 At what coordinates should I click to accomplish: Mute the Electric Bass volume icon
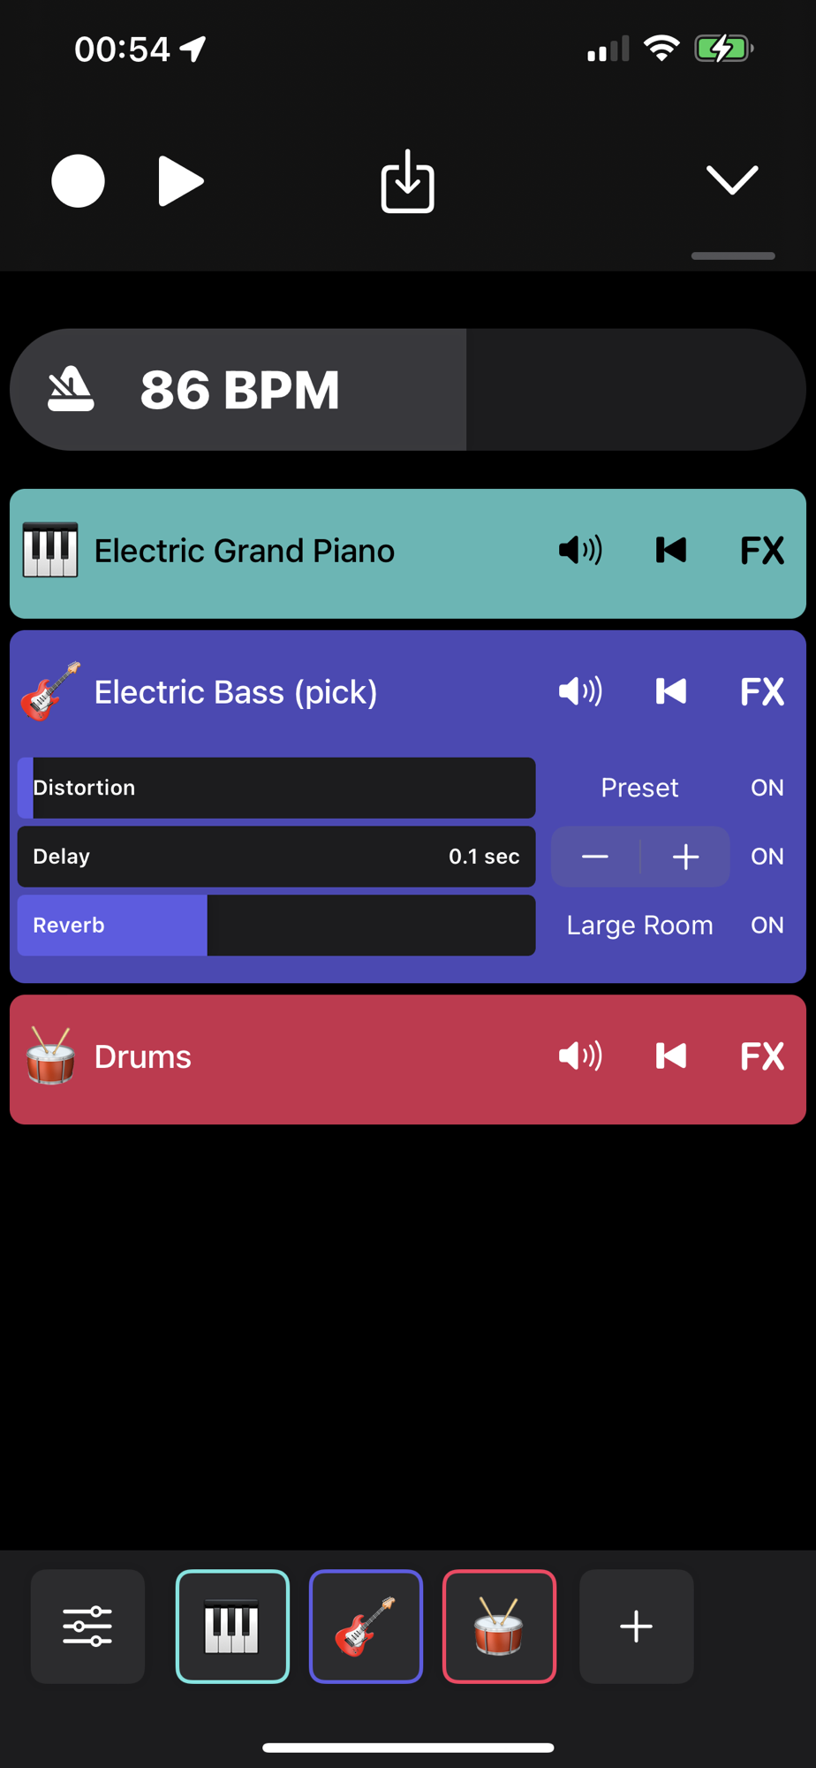(580, 691)
